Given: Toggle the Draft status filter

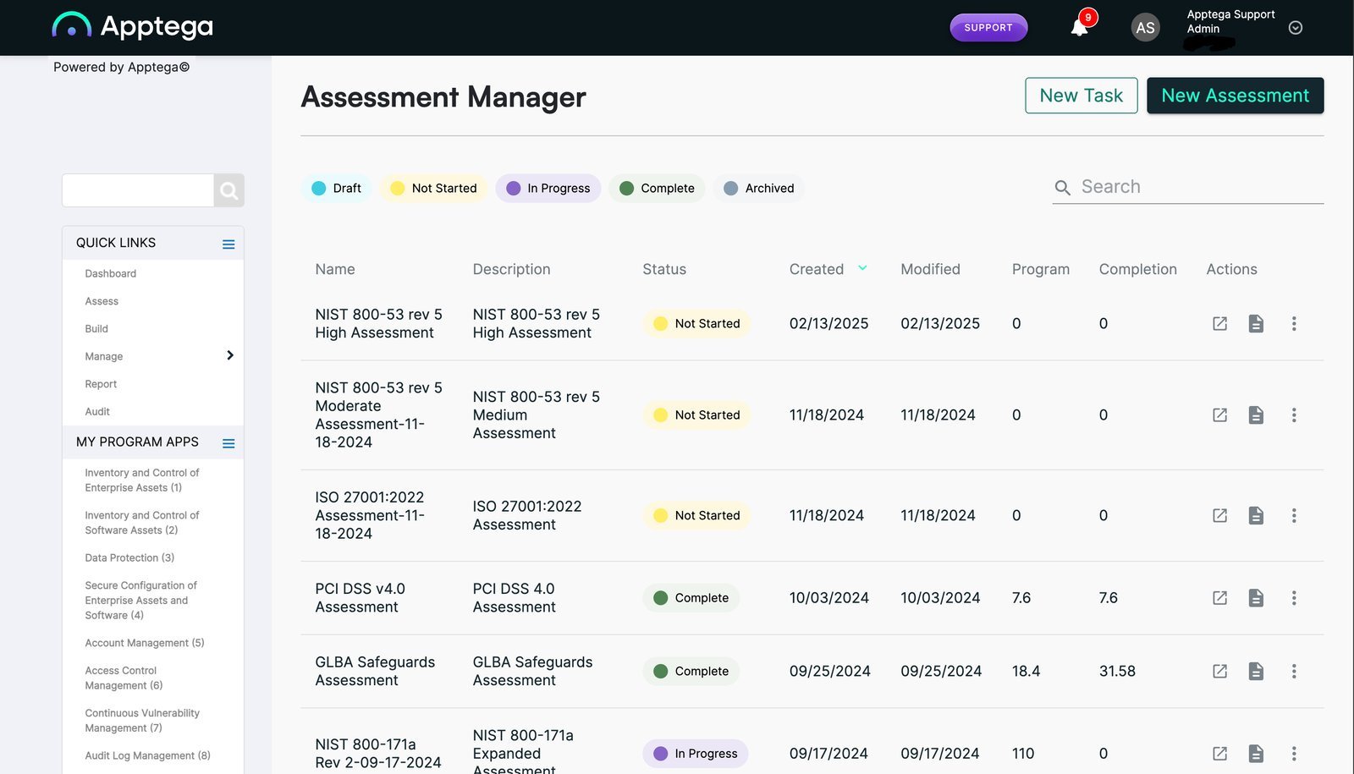Looking at the screenshot, I should pos(336,188).
